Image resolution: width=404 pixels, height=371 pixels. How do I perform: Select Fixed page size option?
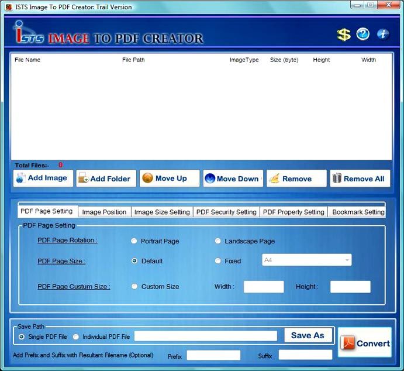tap(218, 261)
